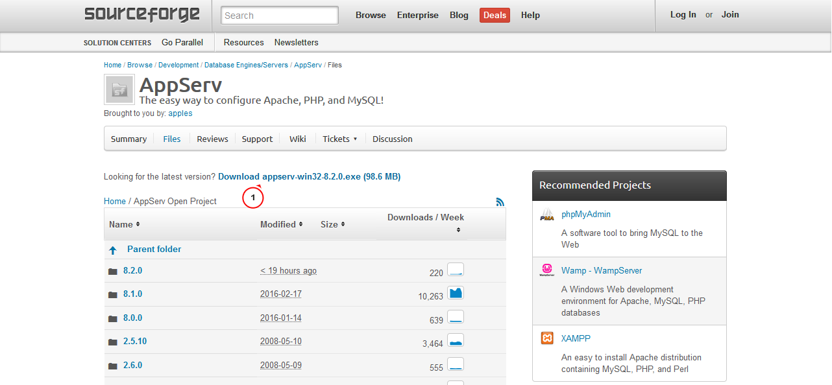Click in the Search input field
Screen dimensions: 832x385
[x=280, y=16]
